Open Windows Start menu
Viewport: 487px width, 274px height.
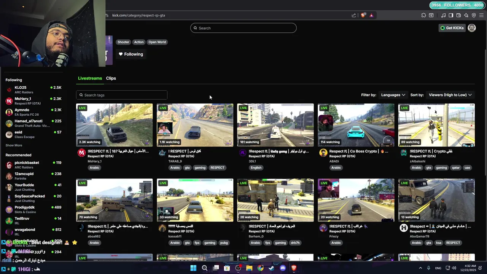pyautogui.click(x=193, y=268)
